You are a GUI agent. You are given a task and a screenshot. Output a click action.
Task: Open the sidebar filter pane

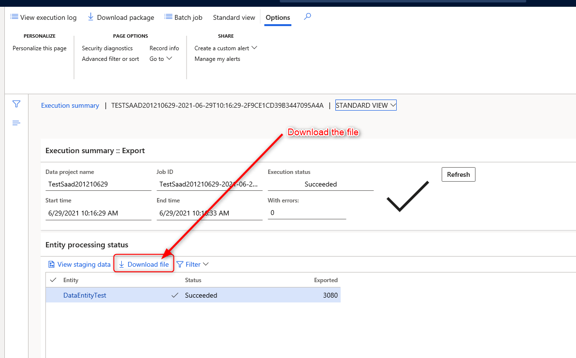tap(16, 104)
